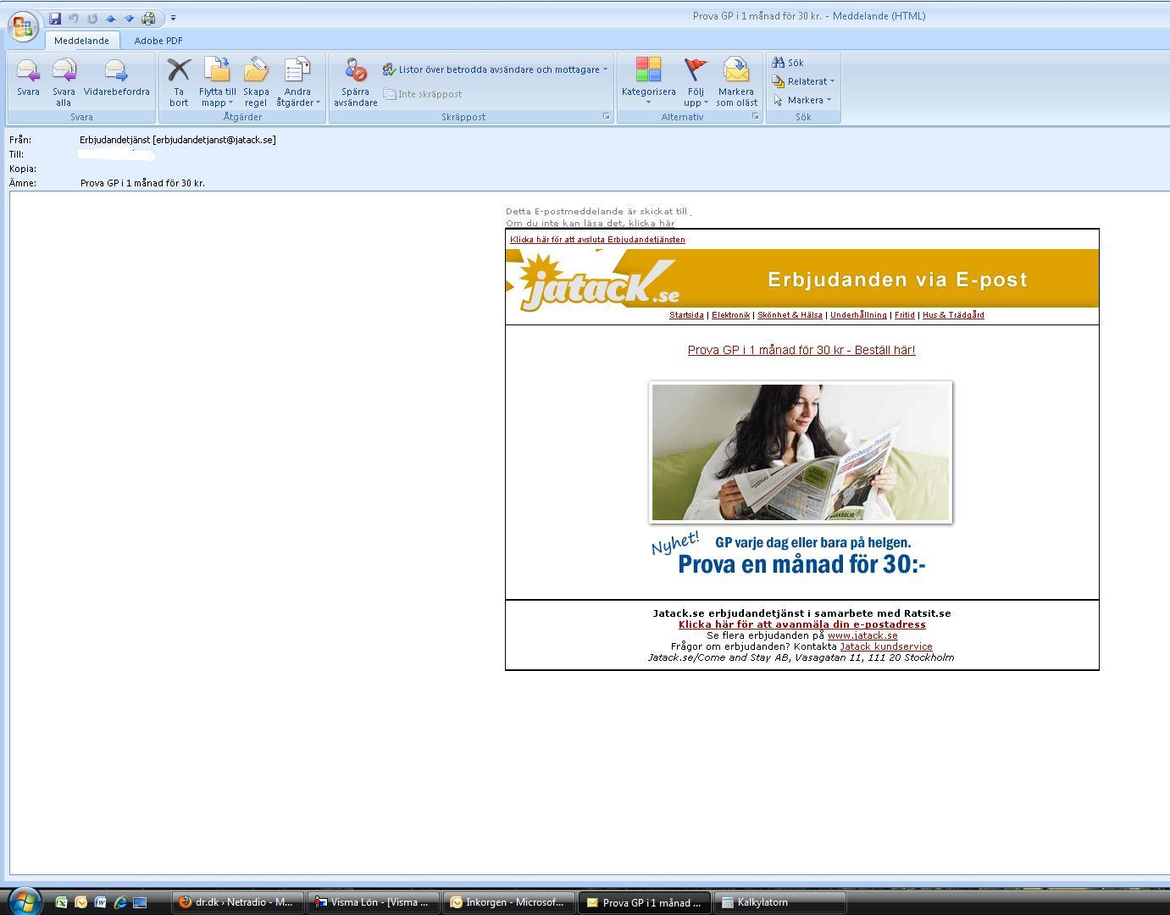Screen dimensions: 1170x915
Task: Click sender Erbjudandetjänst address
Action: coord(178,140)
